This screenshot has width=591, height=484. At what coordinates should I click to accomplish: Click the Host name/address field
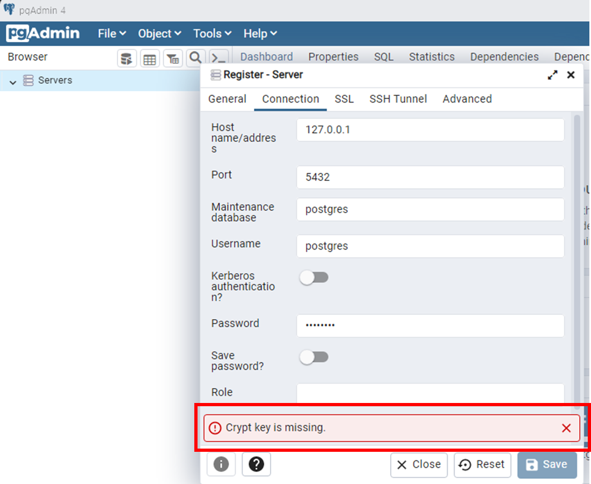431,130
